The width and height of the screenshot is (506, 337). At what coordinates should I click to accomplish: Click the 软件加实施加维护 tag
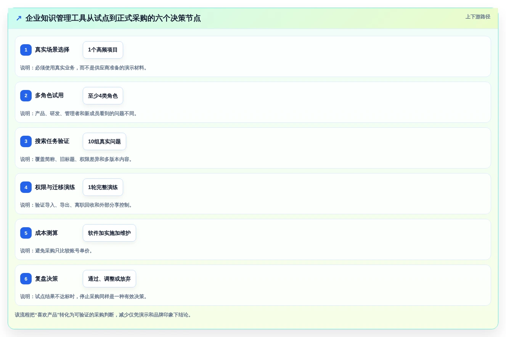tap(109, 233)
